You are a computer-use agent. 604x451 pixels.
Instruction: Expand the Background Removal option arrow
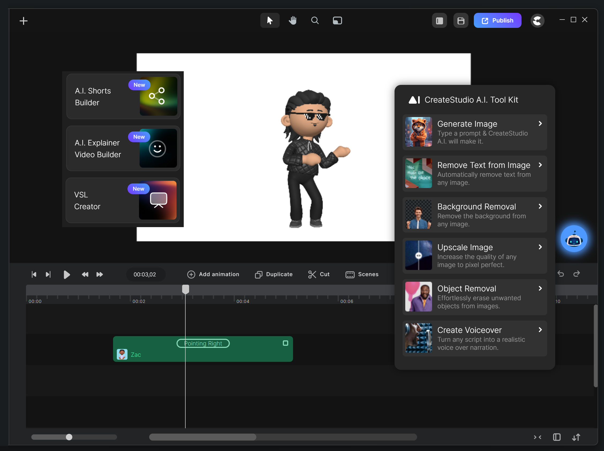click(x=540, y=206)
